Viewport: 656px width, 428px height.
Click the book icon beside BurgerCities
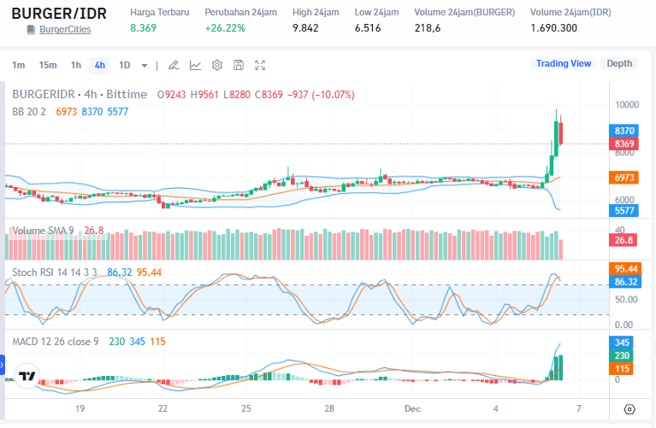tap(31, 30)
